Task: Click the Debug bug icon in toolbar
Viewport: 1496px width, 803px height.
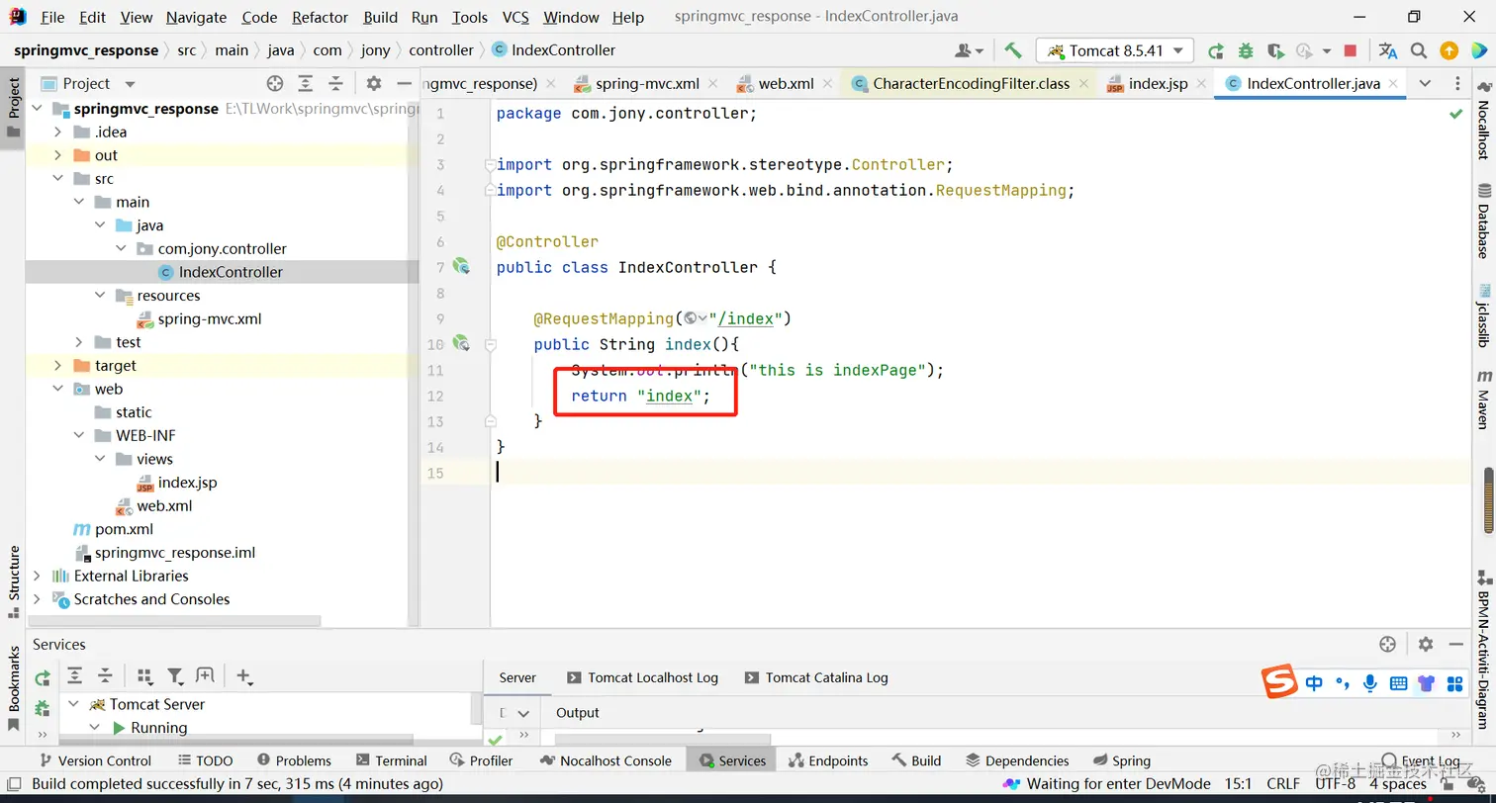Action: [x=1246, y=50]
